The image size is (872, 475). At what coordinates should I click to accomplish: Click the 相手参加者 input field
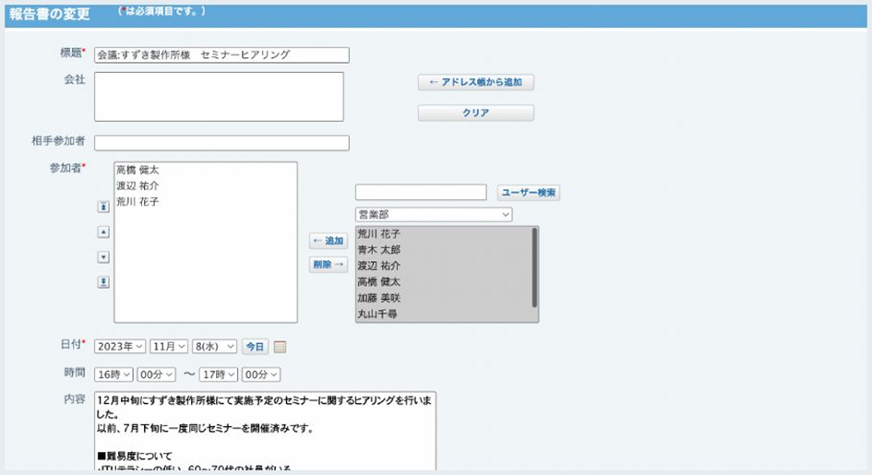point(221,143)
